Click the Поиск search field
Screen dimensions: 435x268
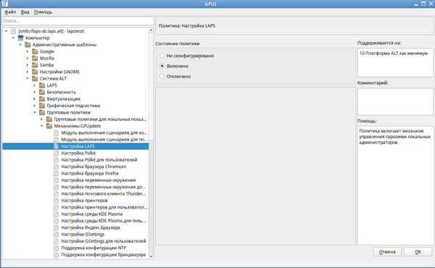(x=78, y=21)
